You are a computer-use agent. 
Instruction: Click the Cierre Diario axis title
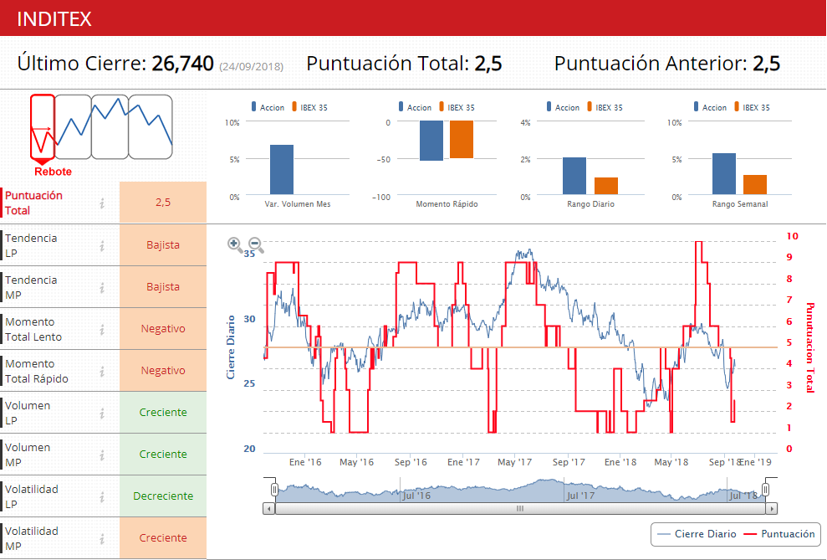pyautogui.click(x=231, y=347)
